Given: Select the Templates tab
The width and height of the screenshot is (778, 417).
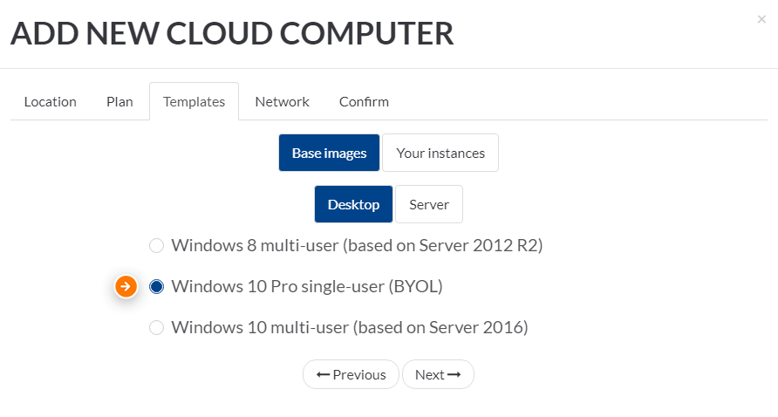Looking at the screenshot, I should pos(194,102).
